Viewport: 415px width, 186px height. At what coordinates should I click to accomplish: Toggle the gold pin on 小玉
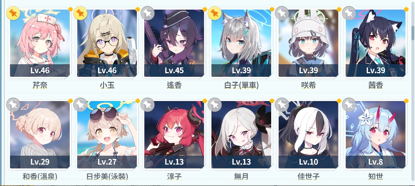[80, 13]
